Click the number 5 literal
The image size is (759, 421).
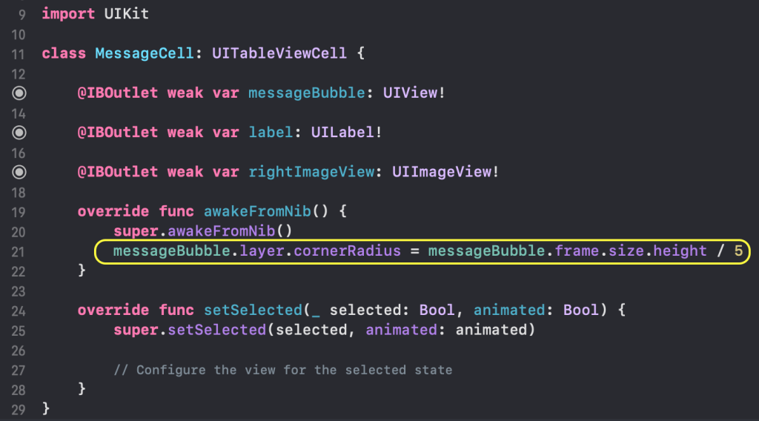(x=738, y=251)
